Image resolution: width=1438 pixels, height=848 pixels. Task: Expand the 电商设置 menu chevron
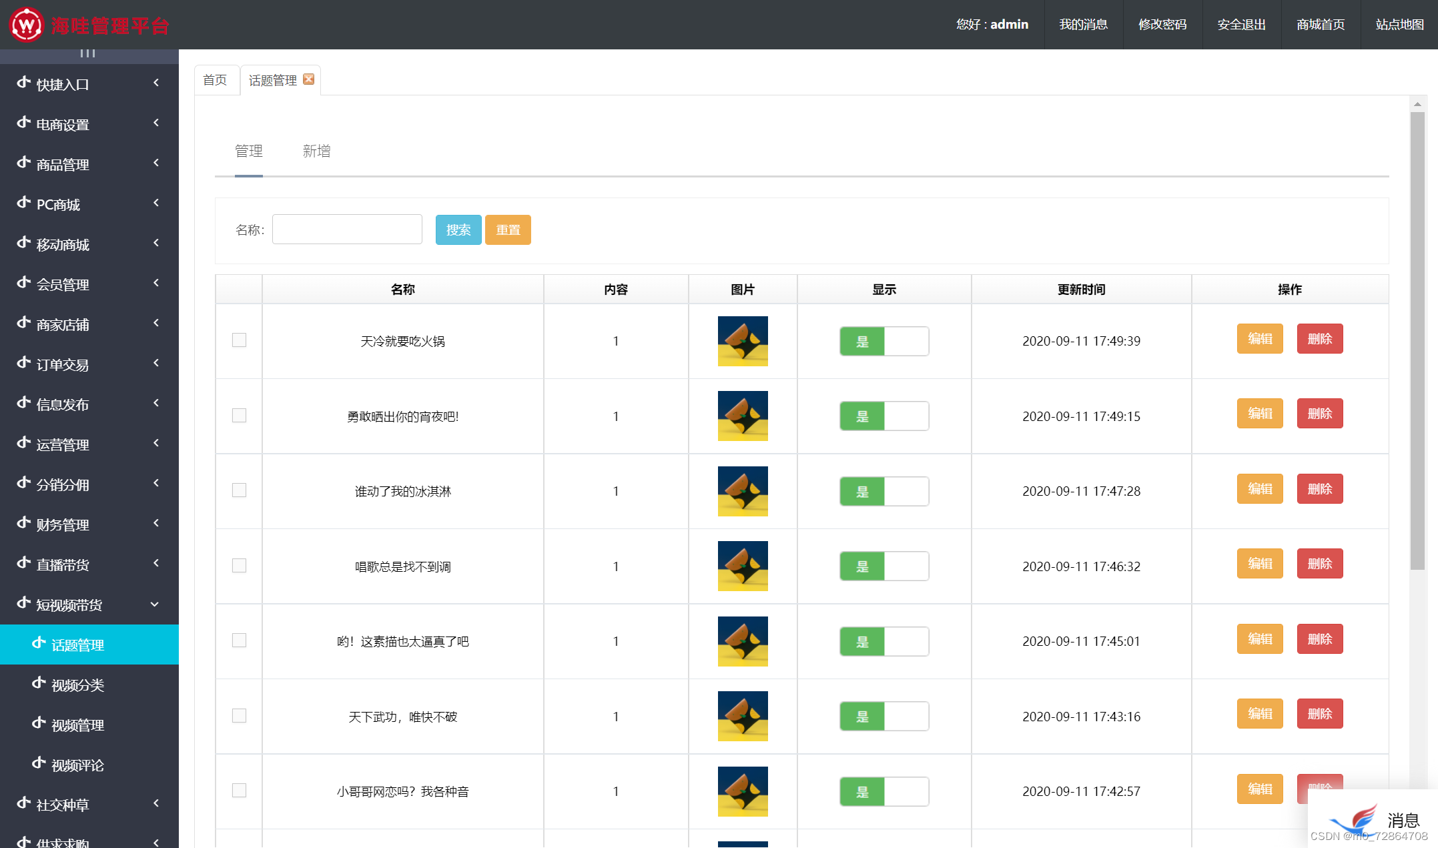tap(156, 123)
